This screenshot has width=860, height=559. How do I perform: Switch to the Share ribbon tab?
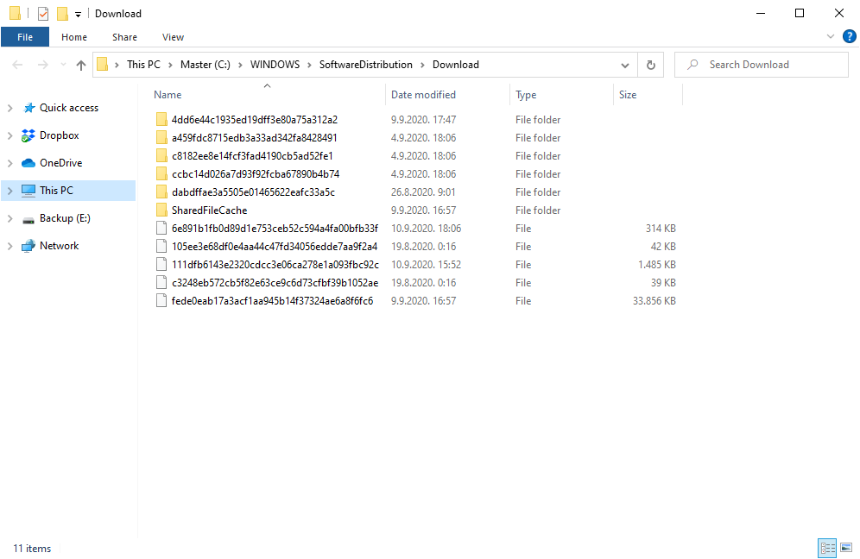point(124,37)
